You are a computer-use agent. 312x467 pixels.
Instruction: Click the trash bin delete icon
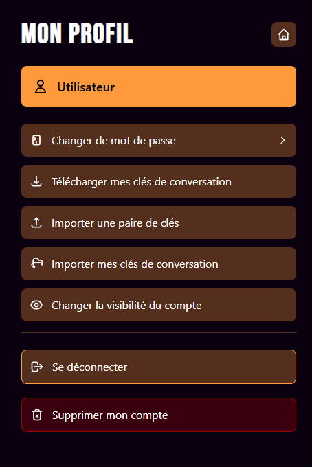click(37, 415)
